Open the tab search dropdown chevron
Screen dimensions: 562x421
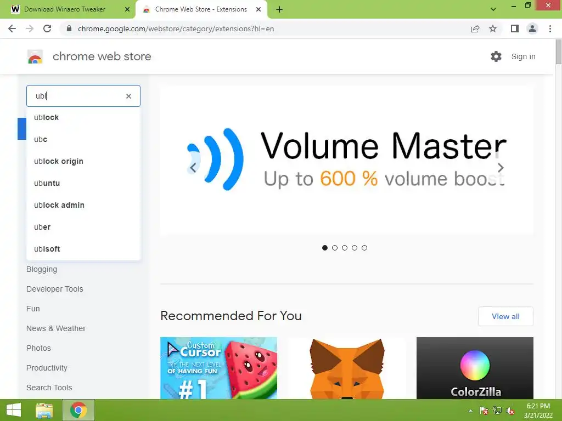pyautogui.click(x=493, y=9)
